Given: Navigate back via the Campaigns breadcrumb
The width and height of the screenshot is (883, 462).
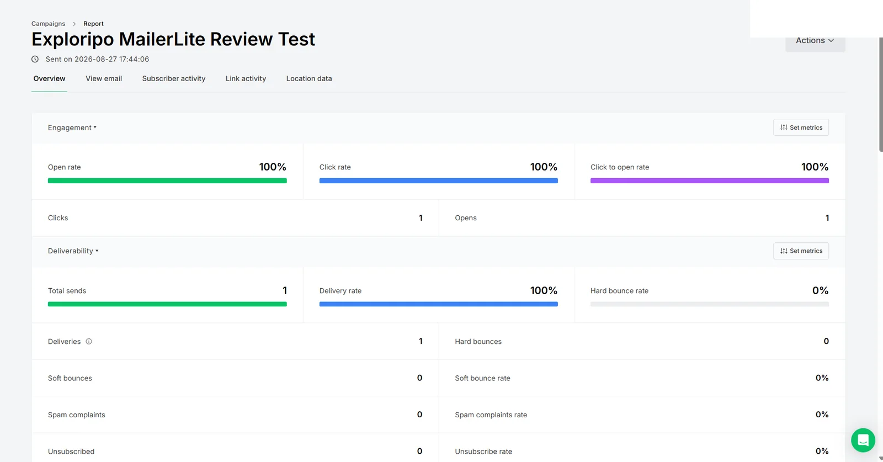Looking at the screenshot, I should tap(48, 24).
